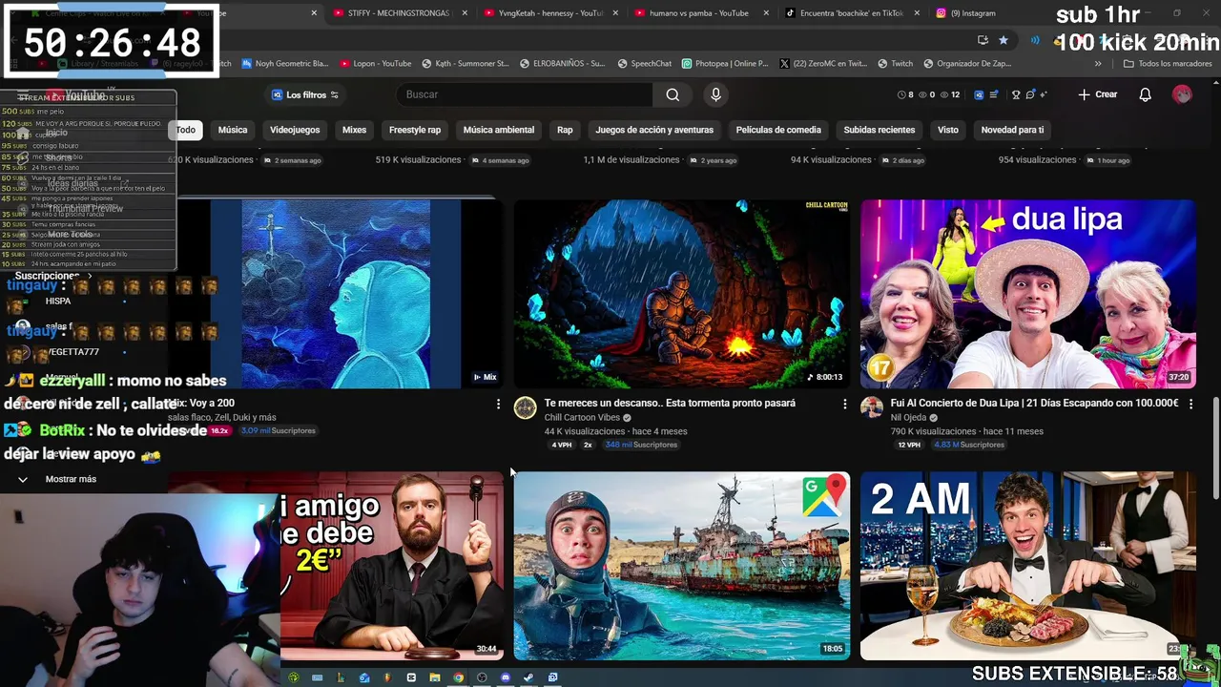The width and height of the screenshot is (1221, 687).
Task: Show more bookmarks chevron
Action: click(x=1098, y=64)
